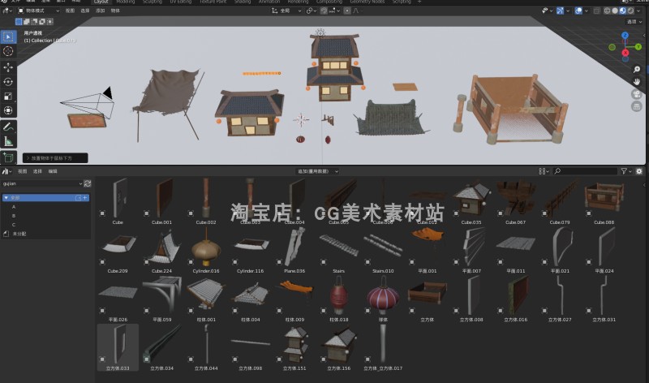
Task: Switch to wireframe shading
Action: pyautogui.click(x=607, y=11)
